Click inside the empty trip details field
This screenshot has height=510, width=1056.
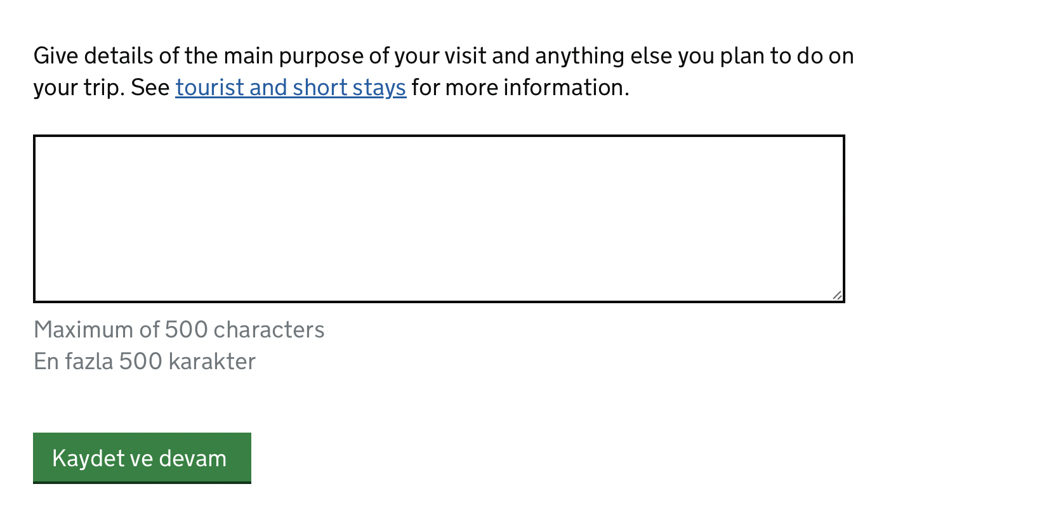pyautogui.click(x=439, y=219)
